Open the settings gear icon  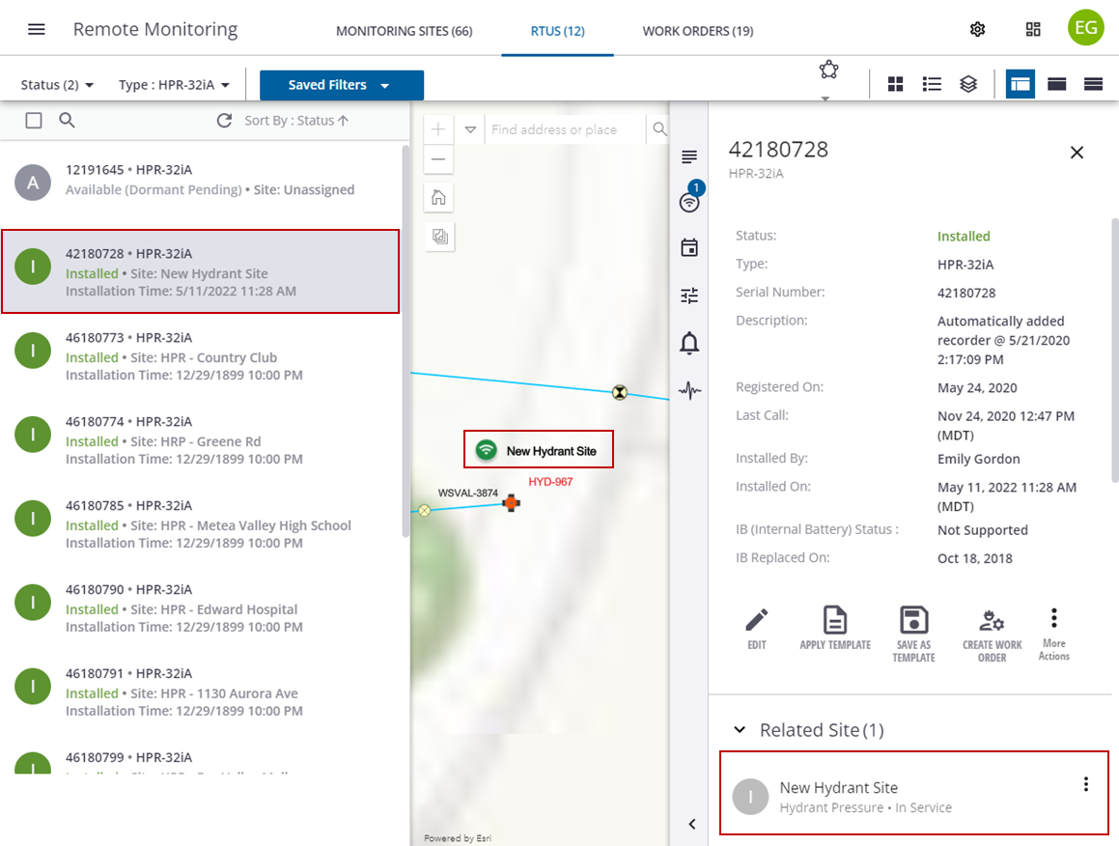pyautogui.click(x=977, y=29)
